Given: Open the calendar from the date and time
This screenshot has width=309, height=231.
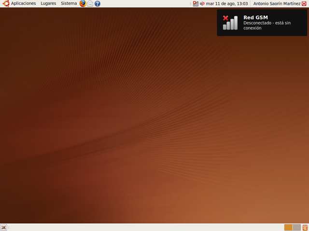Looking at the screenshot, I should [226, 3].
